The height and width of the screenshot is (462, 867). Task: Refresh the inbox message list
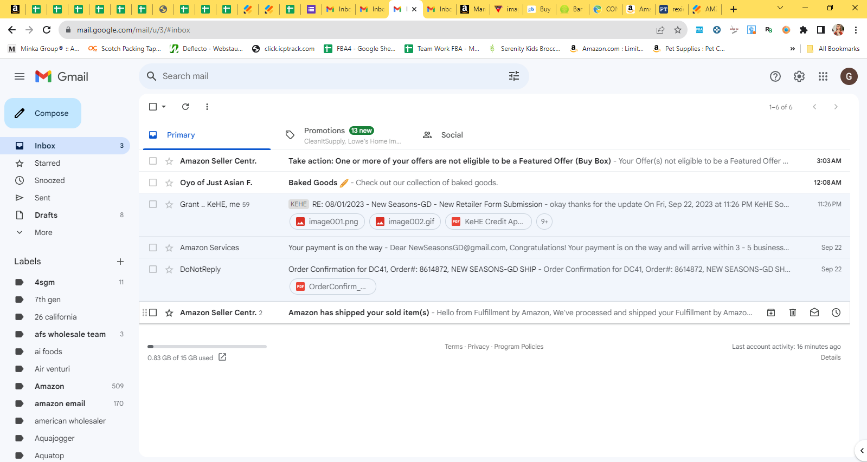click(x=185, y=107)
